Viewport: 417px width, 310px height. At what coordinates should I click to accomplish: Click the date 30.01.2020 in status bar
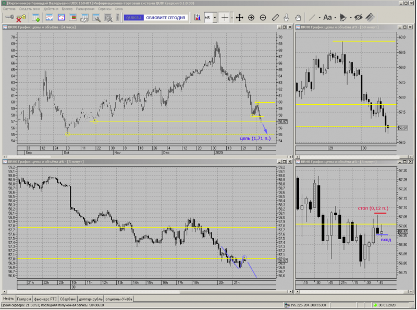[x=387, y=305]
